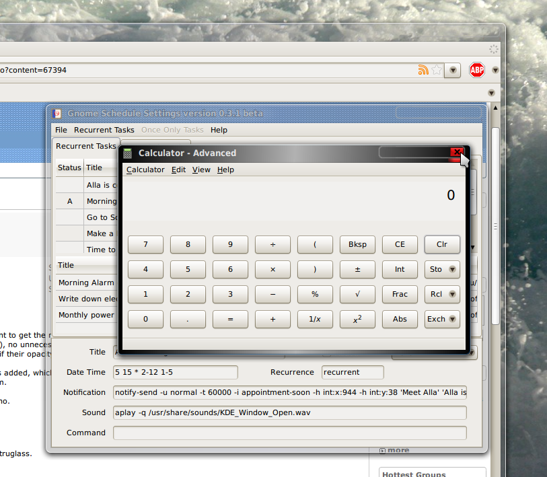Viewport: 547px width, 477px height.
Task: Click calculator digit 5 button
Action: (x=188, y=269)
